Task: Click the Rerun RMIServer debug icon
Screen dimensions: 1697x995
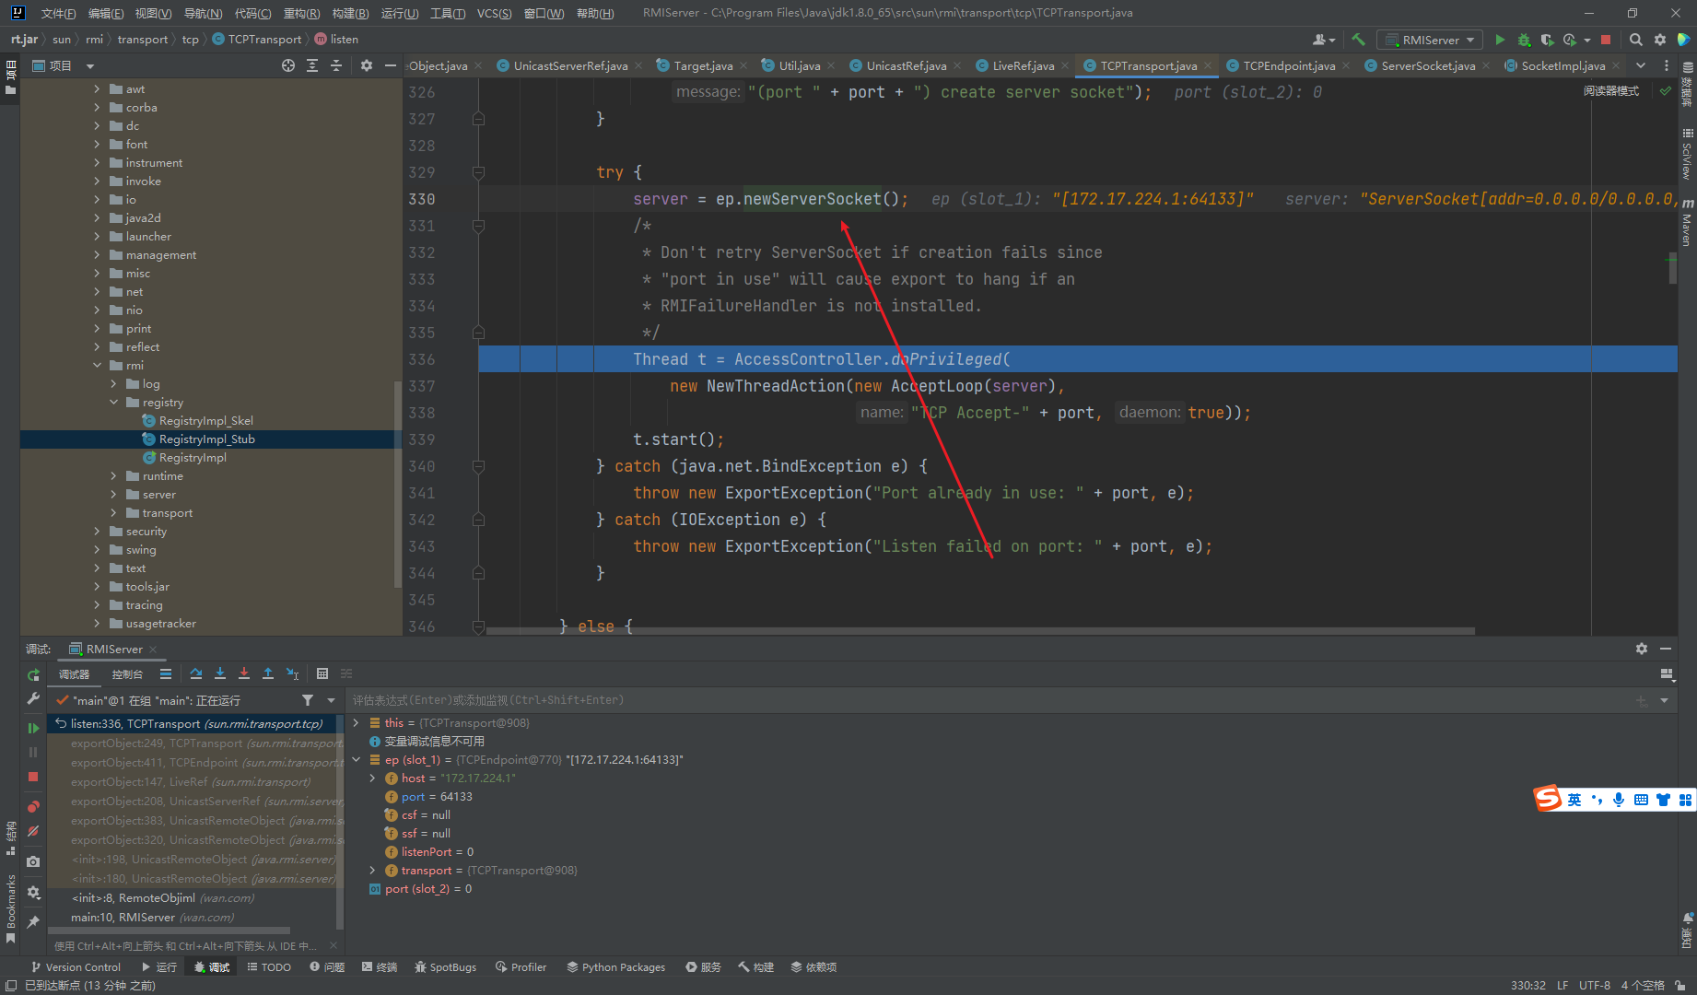Action: click(x=33, y=674)
